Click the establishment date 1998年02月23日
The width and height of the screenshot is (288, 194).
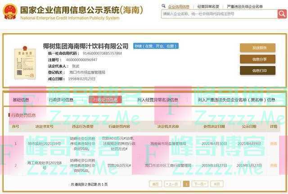(82, 79)
